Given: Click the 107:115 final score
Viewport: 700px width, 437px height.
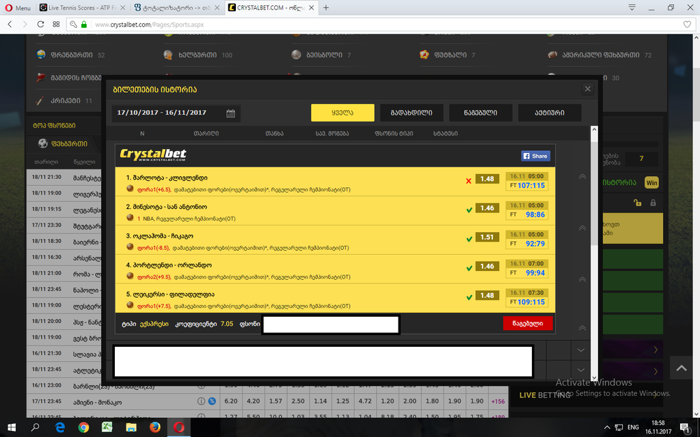Looking at the screenshot, I should click(530, 186).
